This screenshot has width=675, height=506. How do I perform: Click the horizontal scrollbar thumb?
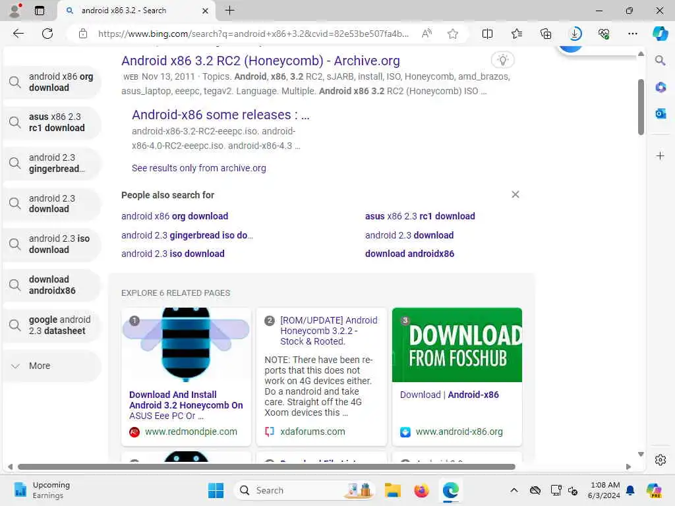pos(266,466)
